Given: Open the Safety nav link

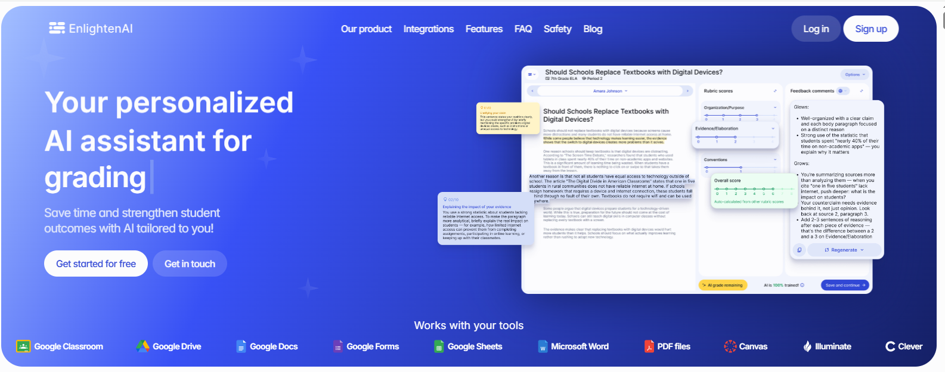Looking at the screenshot, I should (557, 29).
